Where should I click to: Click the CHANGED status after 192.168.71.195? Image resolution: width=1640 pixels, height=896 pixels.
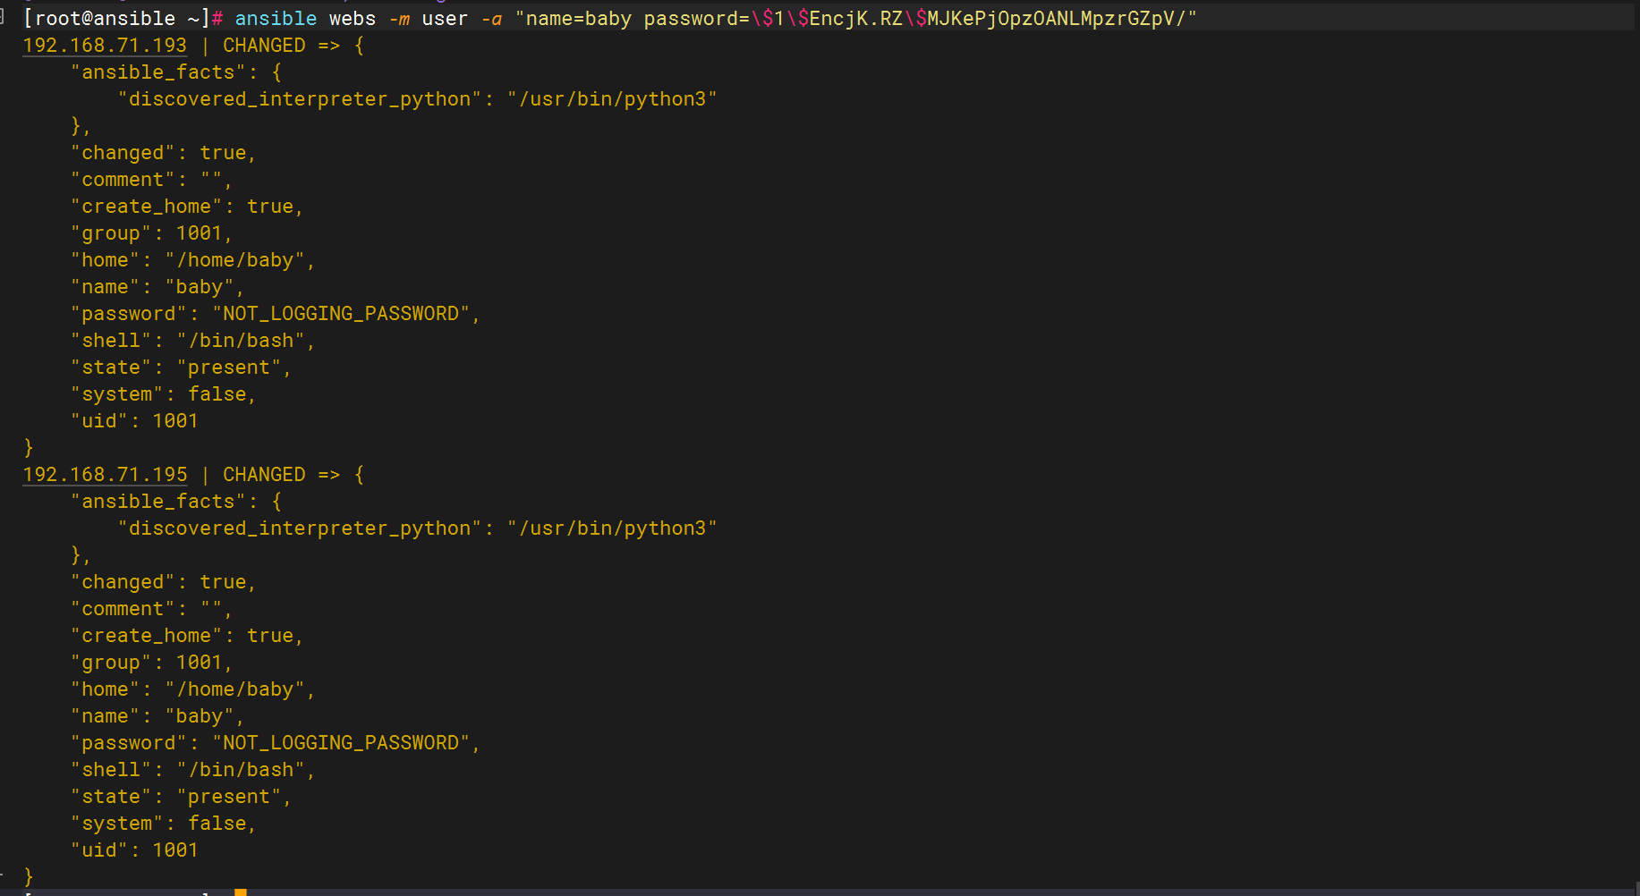pyautogui.click(x=264, y=475)
